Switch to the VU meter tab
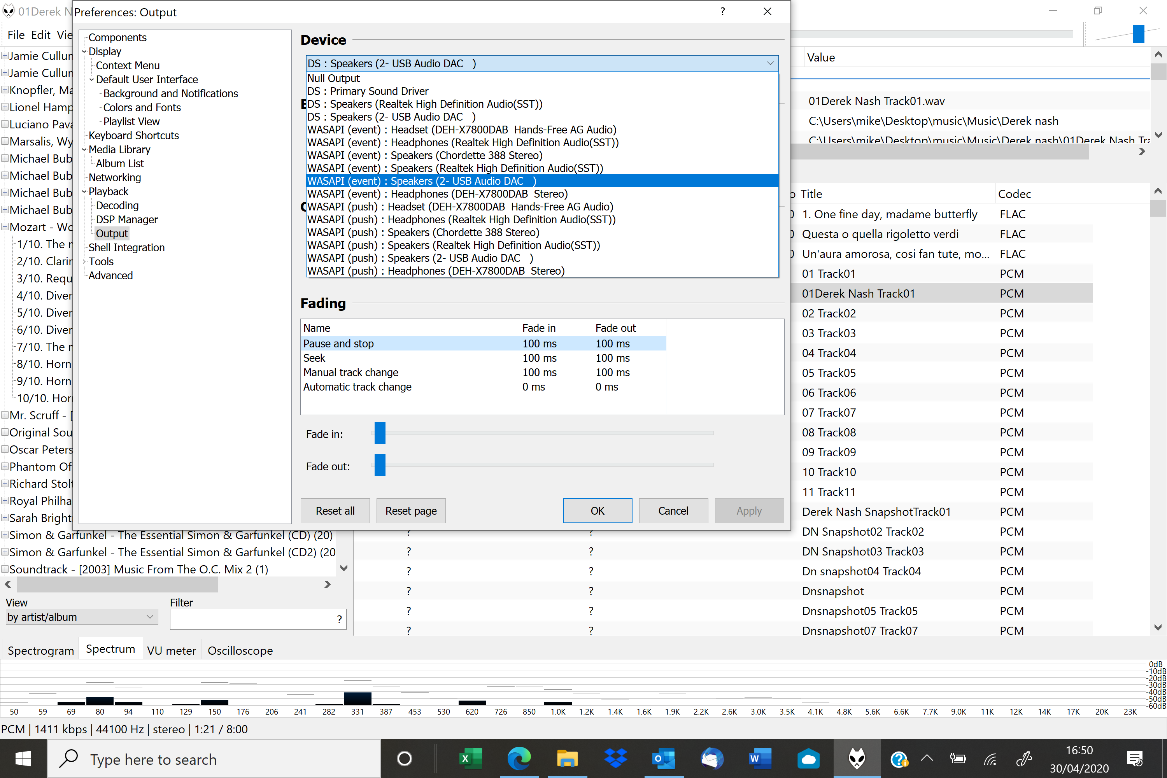This screenshot has height=778, width=1167. 172,650
